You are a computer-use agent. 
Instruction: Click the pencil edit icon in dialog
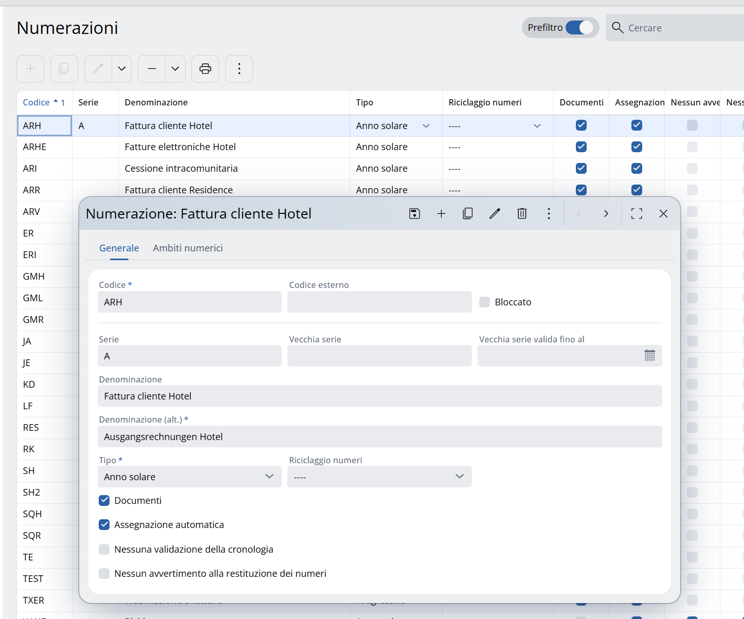pos(495,214)
